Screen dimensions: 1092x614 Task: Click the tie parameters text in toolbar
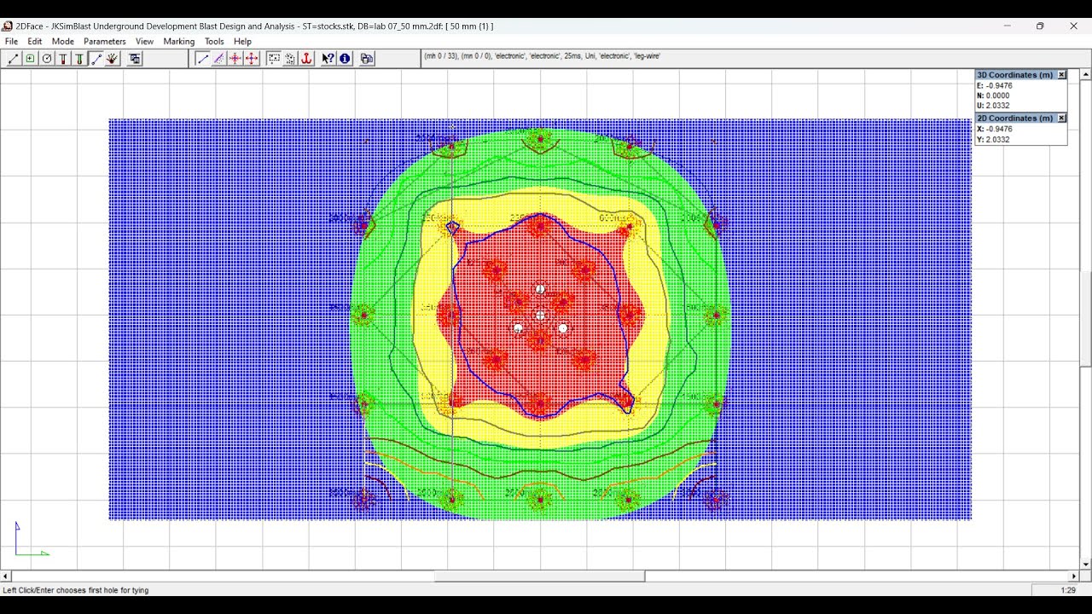[542, 56]
